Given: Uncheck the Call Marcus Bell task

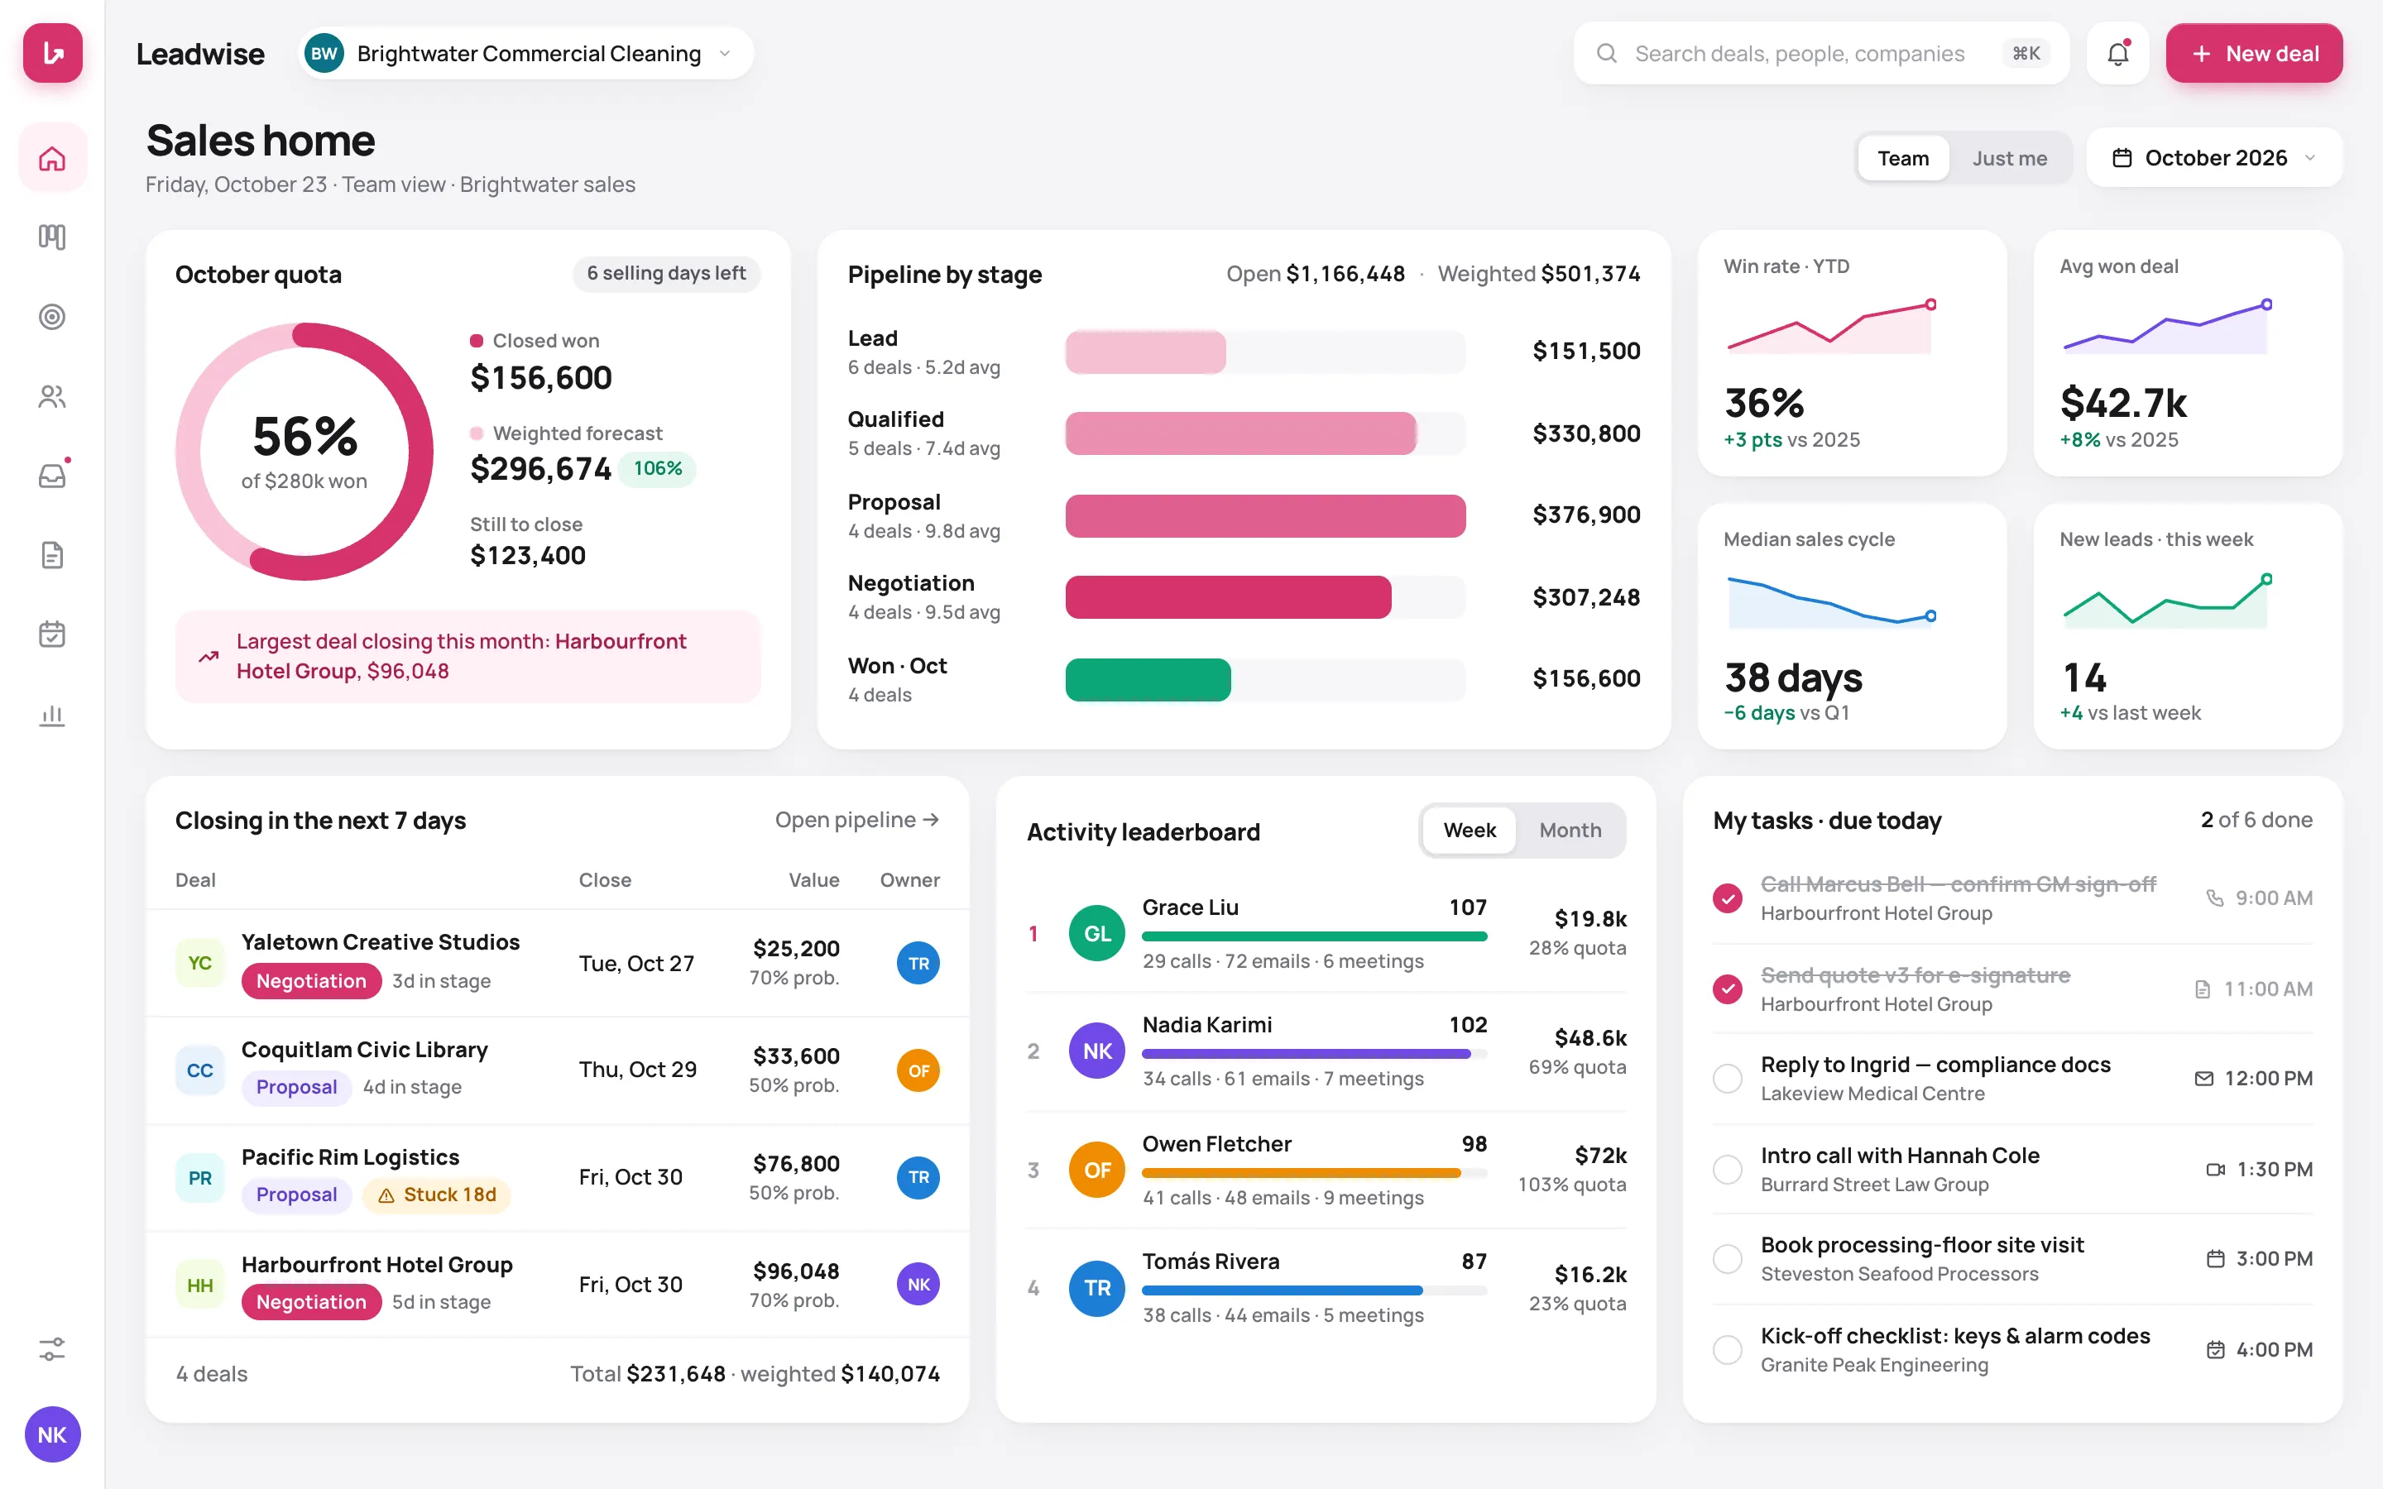Looking at the screenshot, I should 1727,898.
